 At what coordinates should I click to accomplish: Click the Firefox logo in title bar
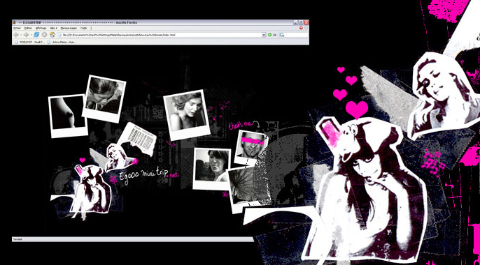15,22
